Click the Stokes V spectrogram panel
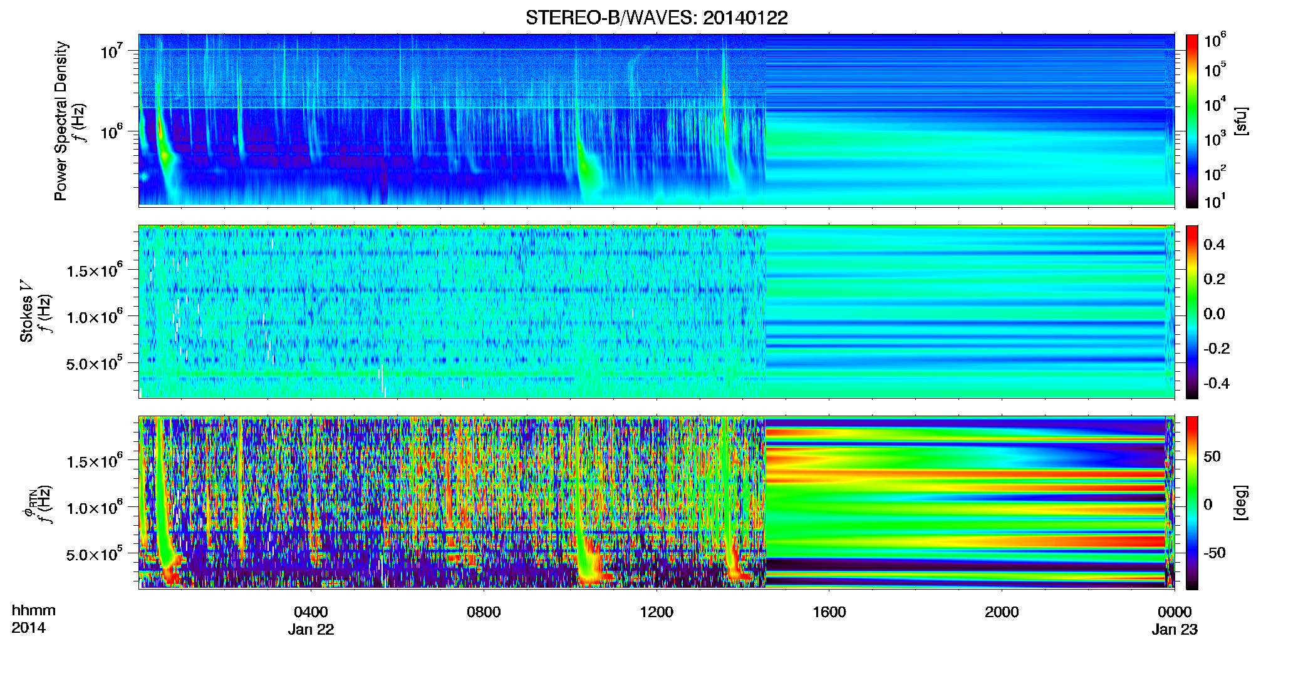 [x=656, y=311]
